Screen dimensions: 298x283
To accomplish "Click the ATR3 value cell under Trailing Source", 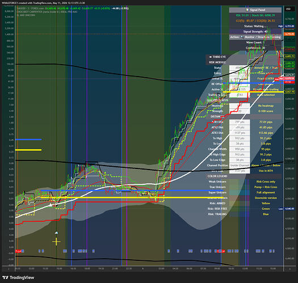I will pos(240,95).
